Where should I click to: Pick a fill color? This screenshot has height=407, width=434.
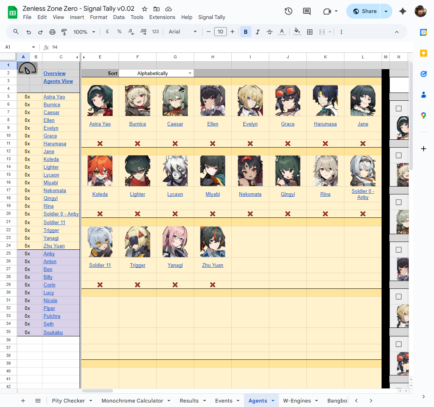(297, 32)
